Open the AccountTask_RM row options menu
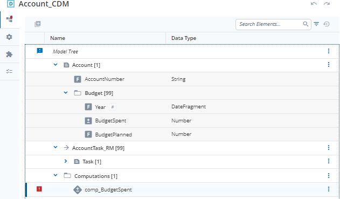The image size is (340, 199). pos(329,148)
